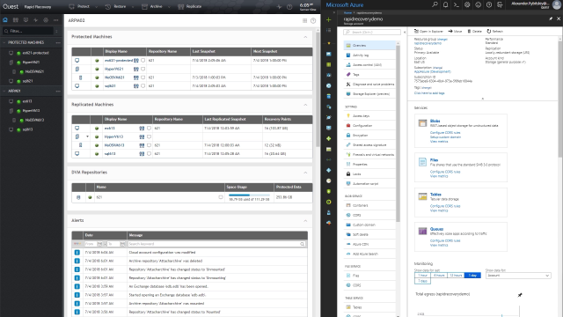Image resolution: width=563 pixels, height=317 pixels.
Task: Click Open in Explorer in Azure toolbar
Action: click(428, 32)
